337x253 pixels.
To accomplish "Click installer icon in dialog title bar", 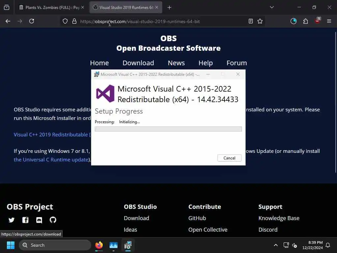I will point(96,74).
